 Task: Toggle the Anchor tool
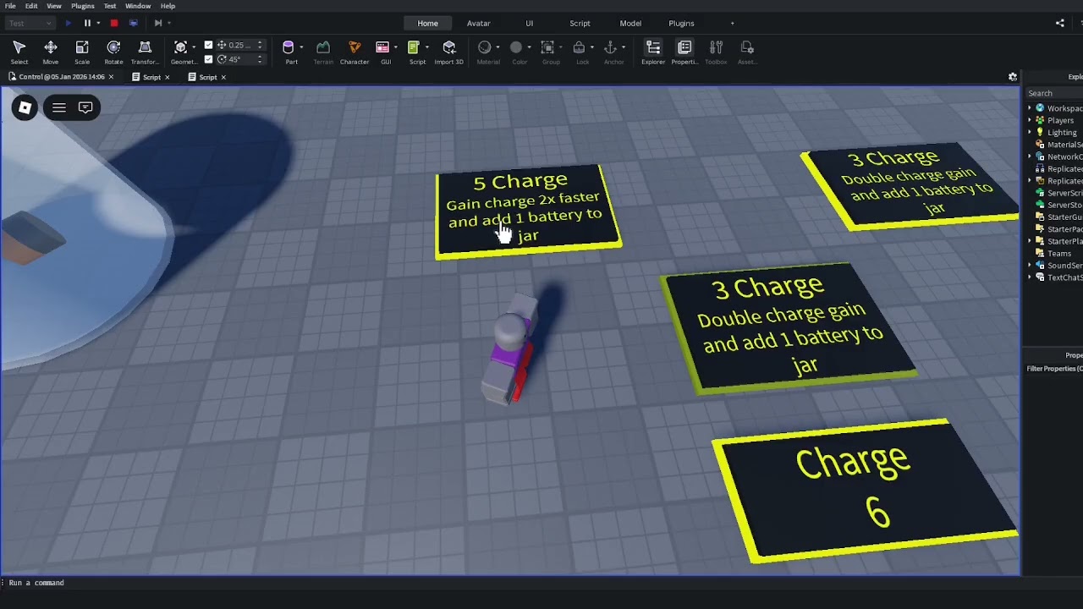pyautogui.click(x=610, y=47)
